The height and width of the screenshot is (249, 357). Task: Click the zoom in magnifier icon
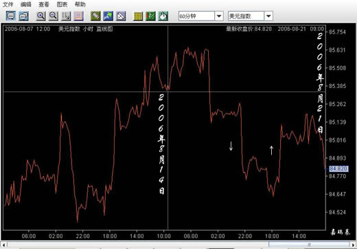pos(41,16)
